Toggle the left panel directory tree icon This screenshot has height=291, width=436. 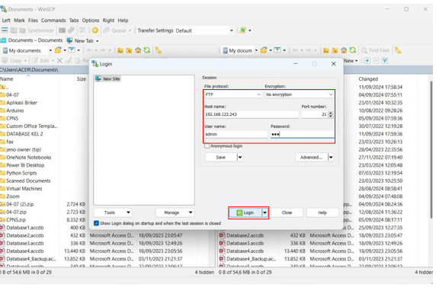click(159, 50)
